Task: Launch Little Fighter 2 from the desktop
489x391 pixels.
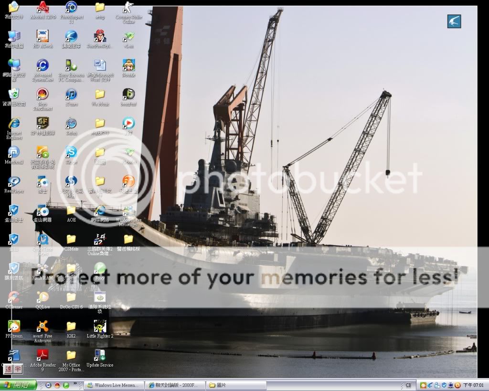Action: [x=100, y=327]
